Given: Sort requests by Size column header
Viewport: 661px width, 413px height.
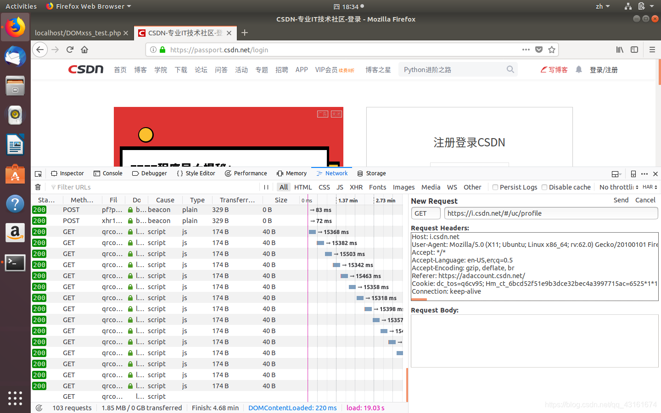Looking at the screenshot, I should tap(281, 200).
